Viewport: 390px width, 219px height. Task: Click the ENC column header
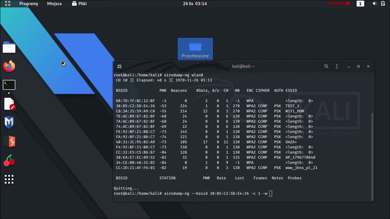(250, 90)
